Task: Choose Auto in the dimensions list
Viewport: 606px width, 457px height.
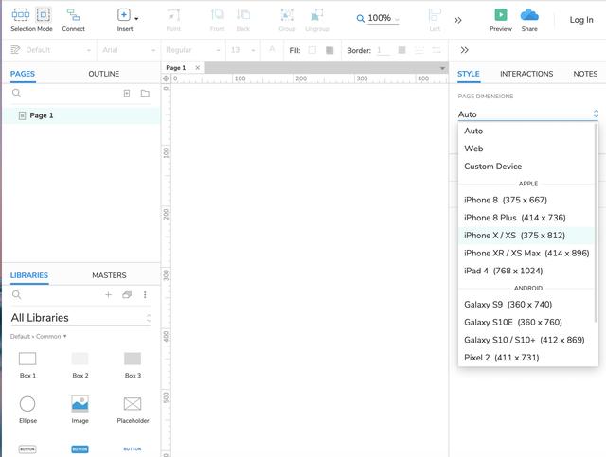Action: (x=526, y=131)
